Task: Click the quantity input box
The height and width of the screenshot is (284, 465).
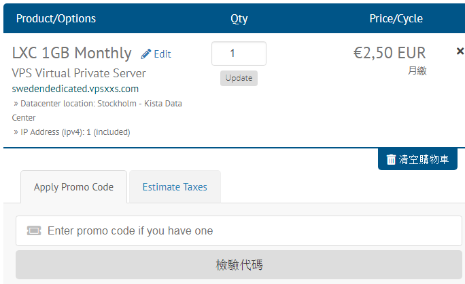Action: [239, 54]
